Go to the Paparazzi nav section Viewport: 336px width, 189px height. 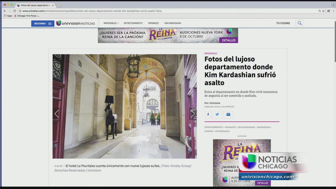(153, 23)
